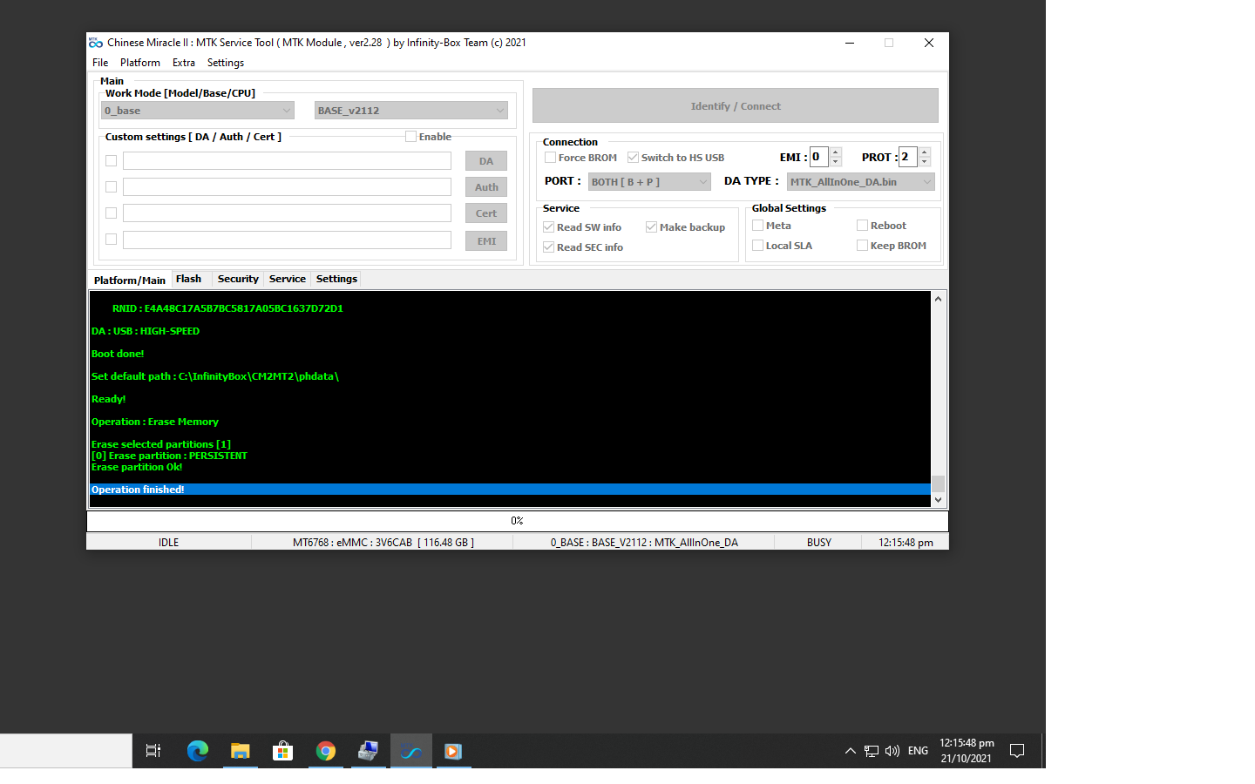Switch to the Platform/Main tab
Viewport: 1255px width, 784px height.
[x=130, y=280]
